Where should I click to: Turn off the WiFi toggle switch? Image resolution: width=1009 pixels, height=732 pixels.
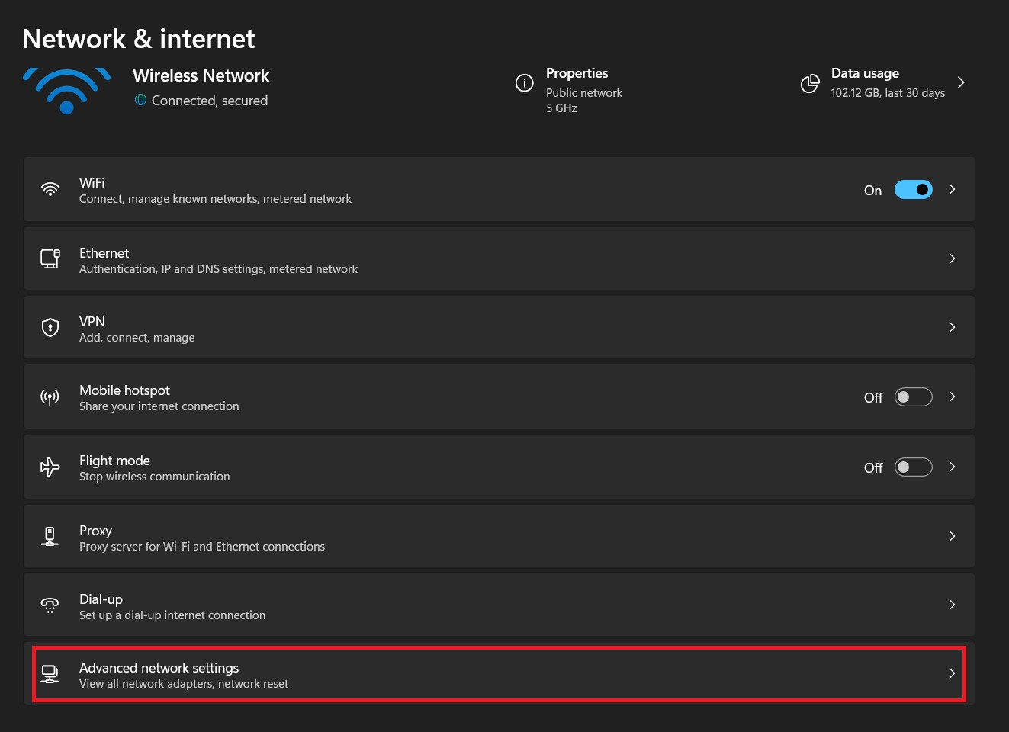pyautogui.click(x=914, y=190)
